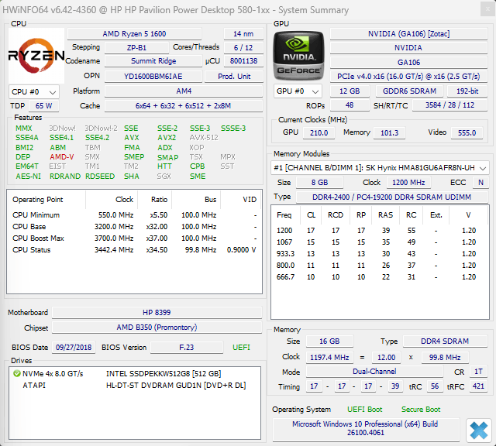Click the BIOS version F.23 field

[187, 348]
